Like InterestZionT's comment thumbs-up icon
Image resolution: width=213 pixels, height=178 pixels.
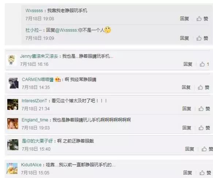point(201,109)
